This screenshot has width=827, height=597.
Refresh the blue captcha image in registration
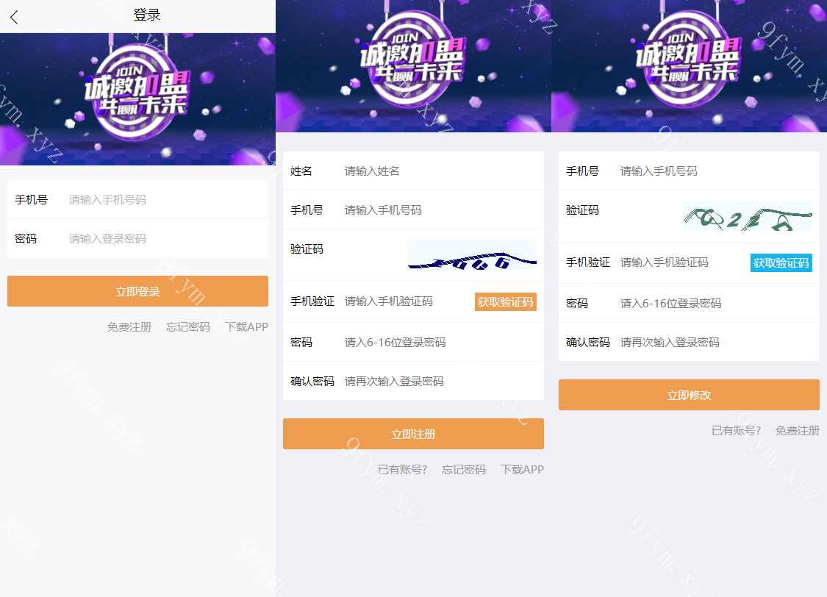coord(471,255)
